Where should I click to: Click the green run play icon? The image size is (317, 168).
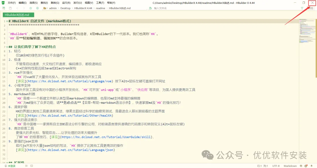[37, 8]
